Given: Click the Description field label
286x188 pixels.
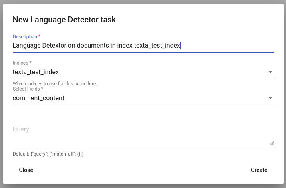Looking at the screenshot, I should [x=25, y=37].
